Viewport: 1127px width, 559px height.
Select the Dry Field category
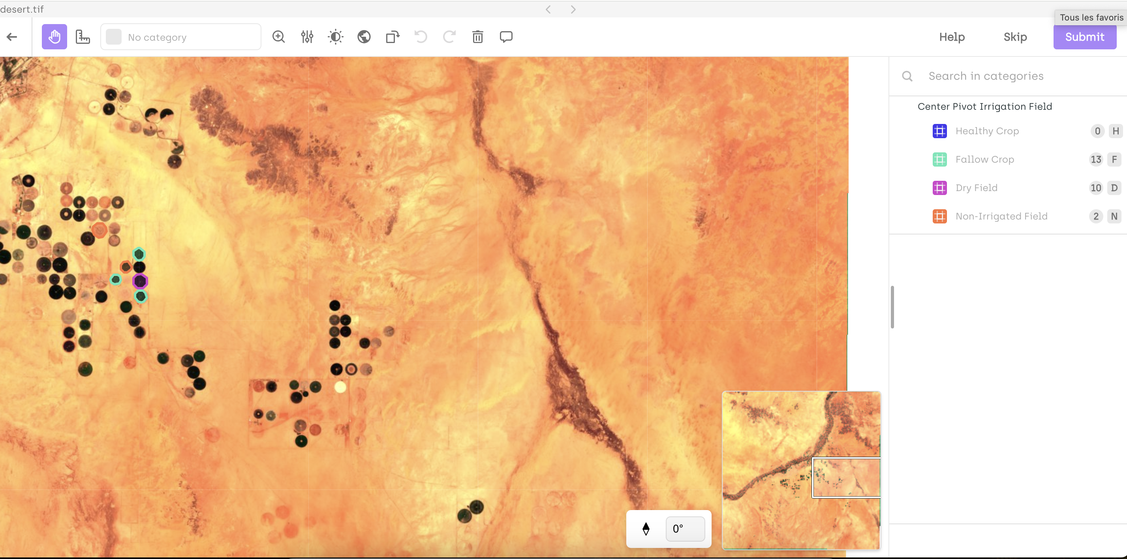pyautogui.click(x=977, y=188)
